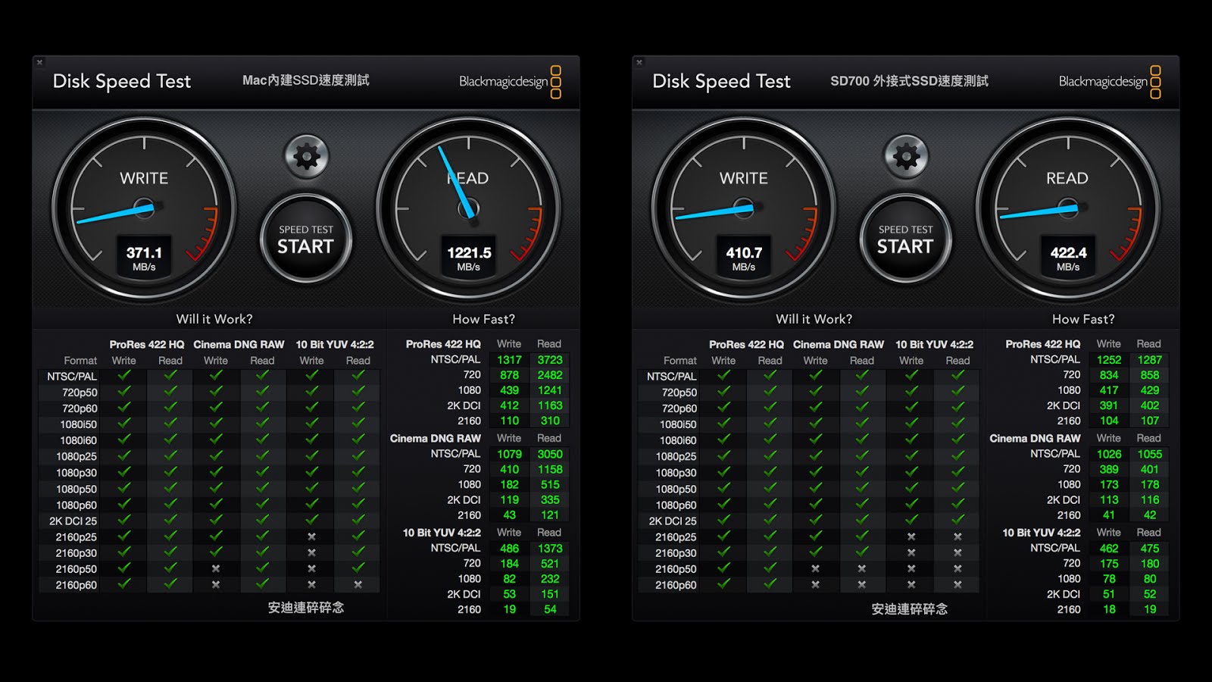Viewport: 1212px width, 682px height.
Task: Click SD700 window 2160p25 10 Bit YUV read X mark
Action: [957, 537]
